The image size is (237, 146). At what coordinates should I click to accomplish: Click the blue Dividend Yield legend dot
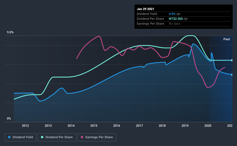[x=9, y=137]
